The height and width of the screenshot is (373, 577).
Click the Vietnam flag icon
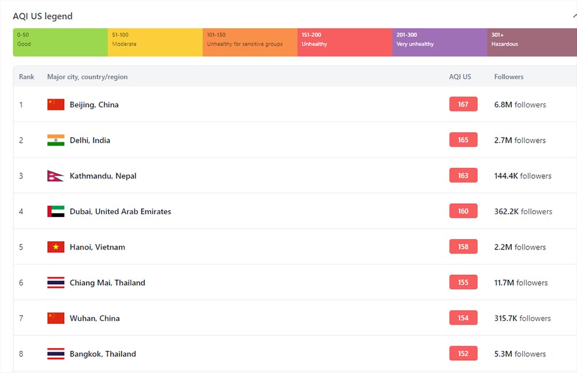pos(55,247)
